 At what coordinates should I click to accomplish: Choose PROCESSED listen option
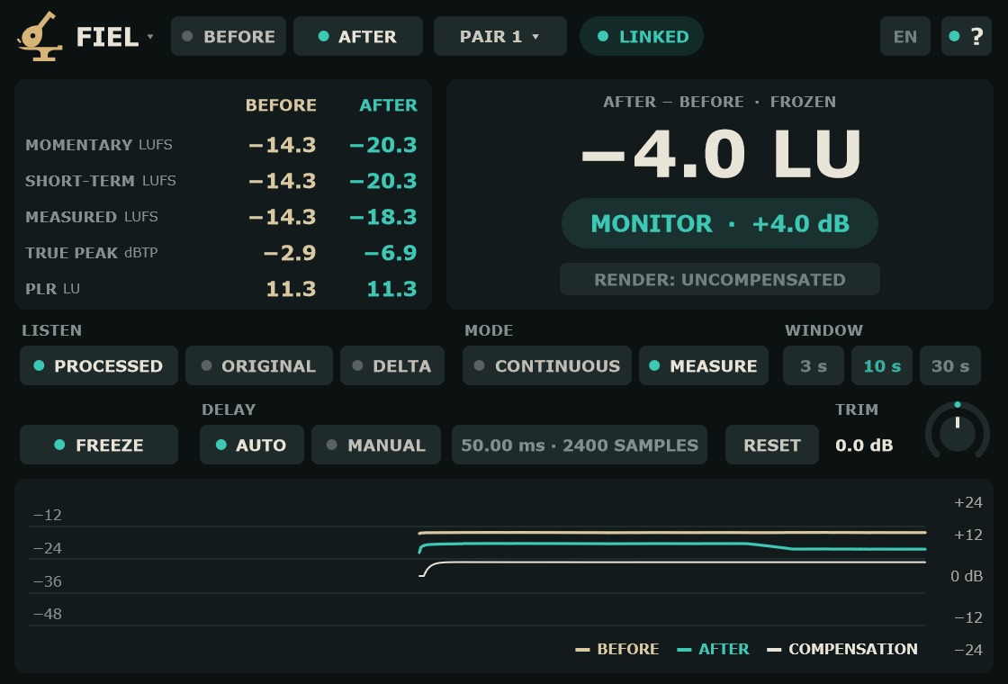[99, 365]
